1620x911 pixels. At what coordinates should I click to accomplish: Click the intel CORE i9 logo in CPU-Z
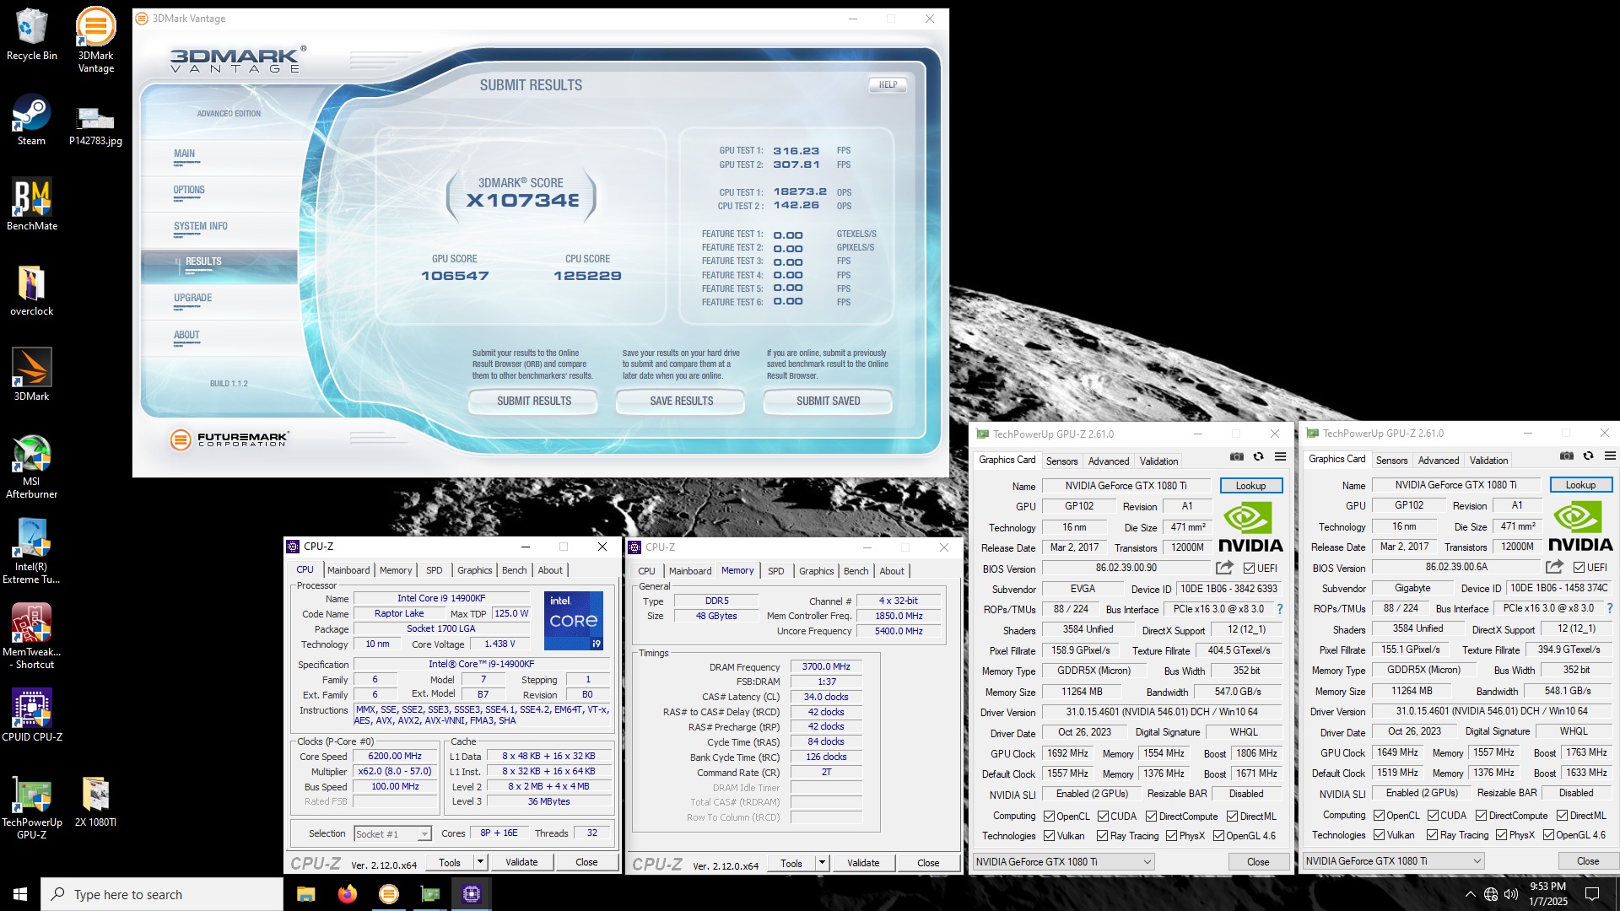pyautogui.click(x=574, y=621)
